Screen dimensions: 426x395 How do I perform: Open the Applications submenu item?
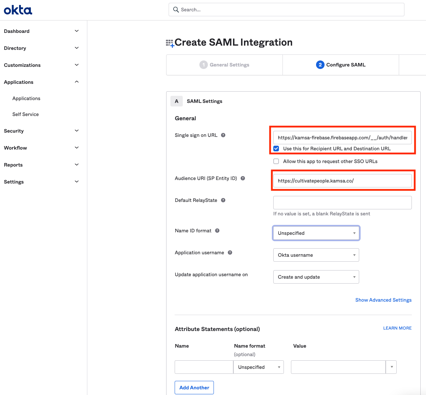[26, 98]
